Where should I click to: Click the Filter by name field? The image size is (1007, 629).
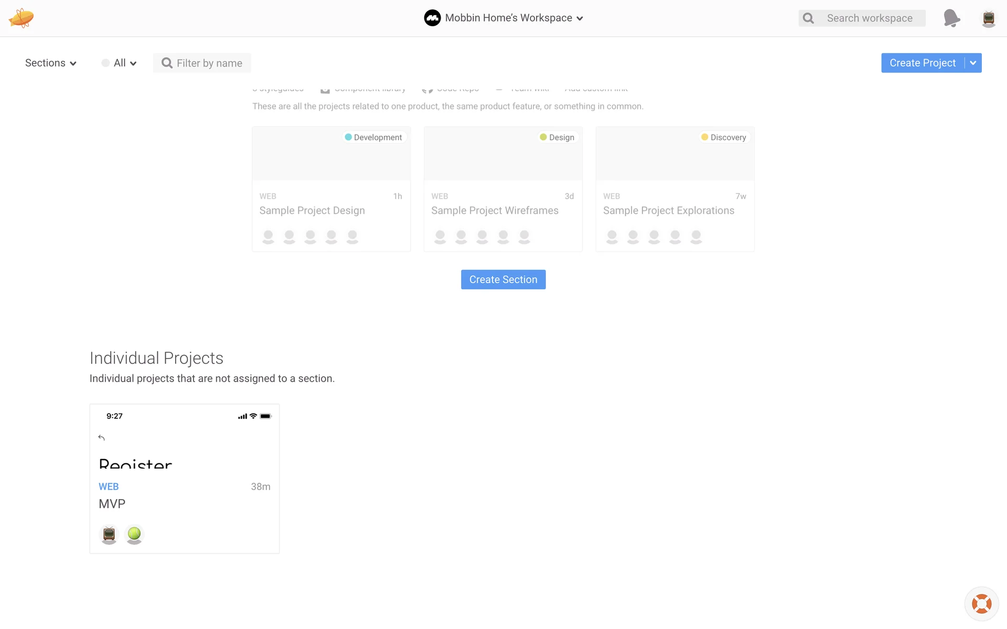point(209,63)
